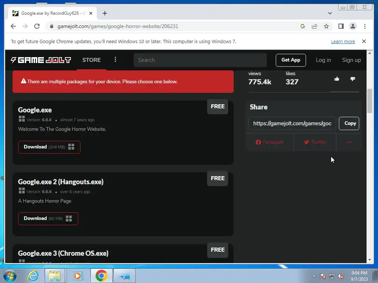The image size is (378, 283).
Task: Click the padlock site info icon
Action: tap(51, 26)
